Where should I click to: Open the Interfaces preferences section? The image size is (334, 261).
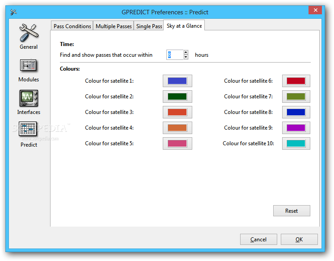pos(29,103)
